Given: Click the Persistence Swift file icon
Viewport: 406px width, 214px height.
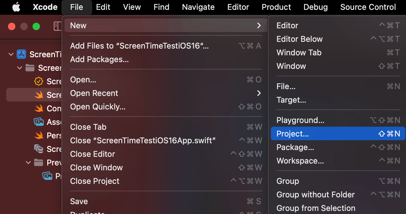Looking at the screenshot, I should click(39, 135).
